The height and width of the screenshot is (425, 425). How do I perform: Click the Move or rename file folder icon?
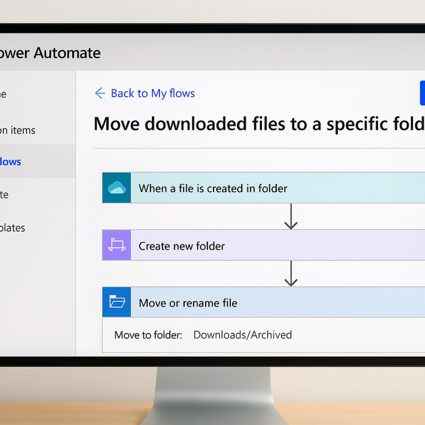pos(116,302)
